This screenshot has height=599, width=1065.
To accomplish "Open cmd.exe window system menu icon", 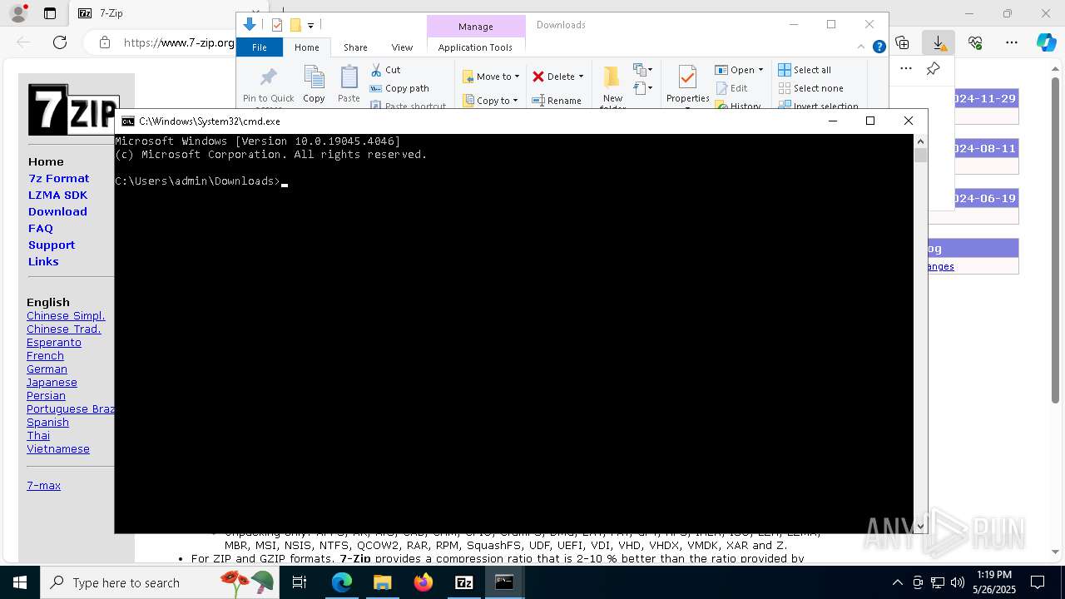I will (128, 121).
